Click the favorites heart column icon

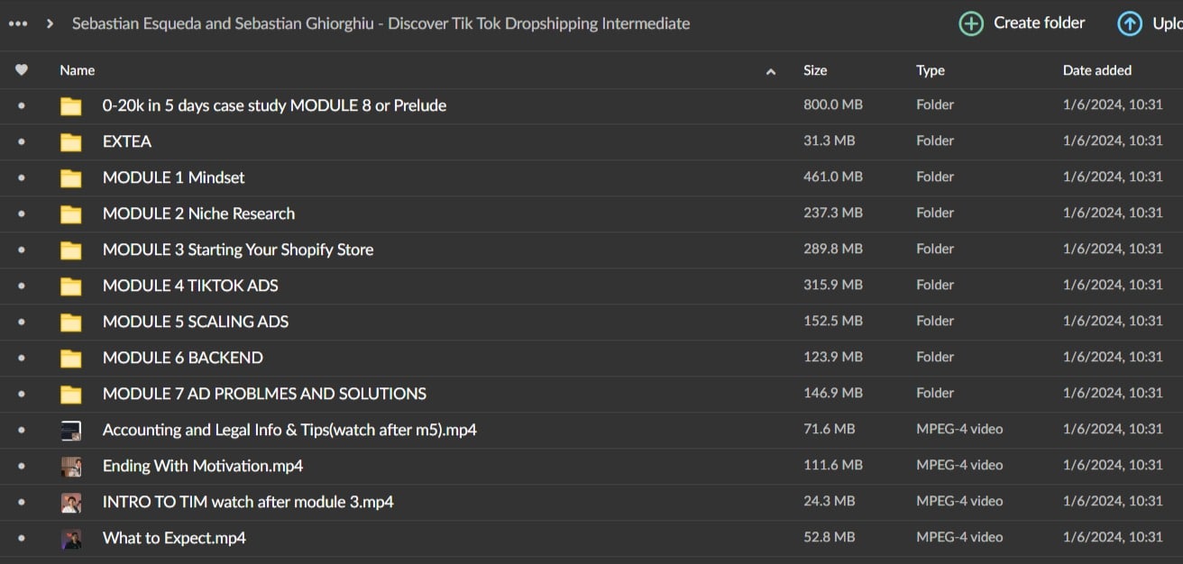(22, 70)
